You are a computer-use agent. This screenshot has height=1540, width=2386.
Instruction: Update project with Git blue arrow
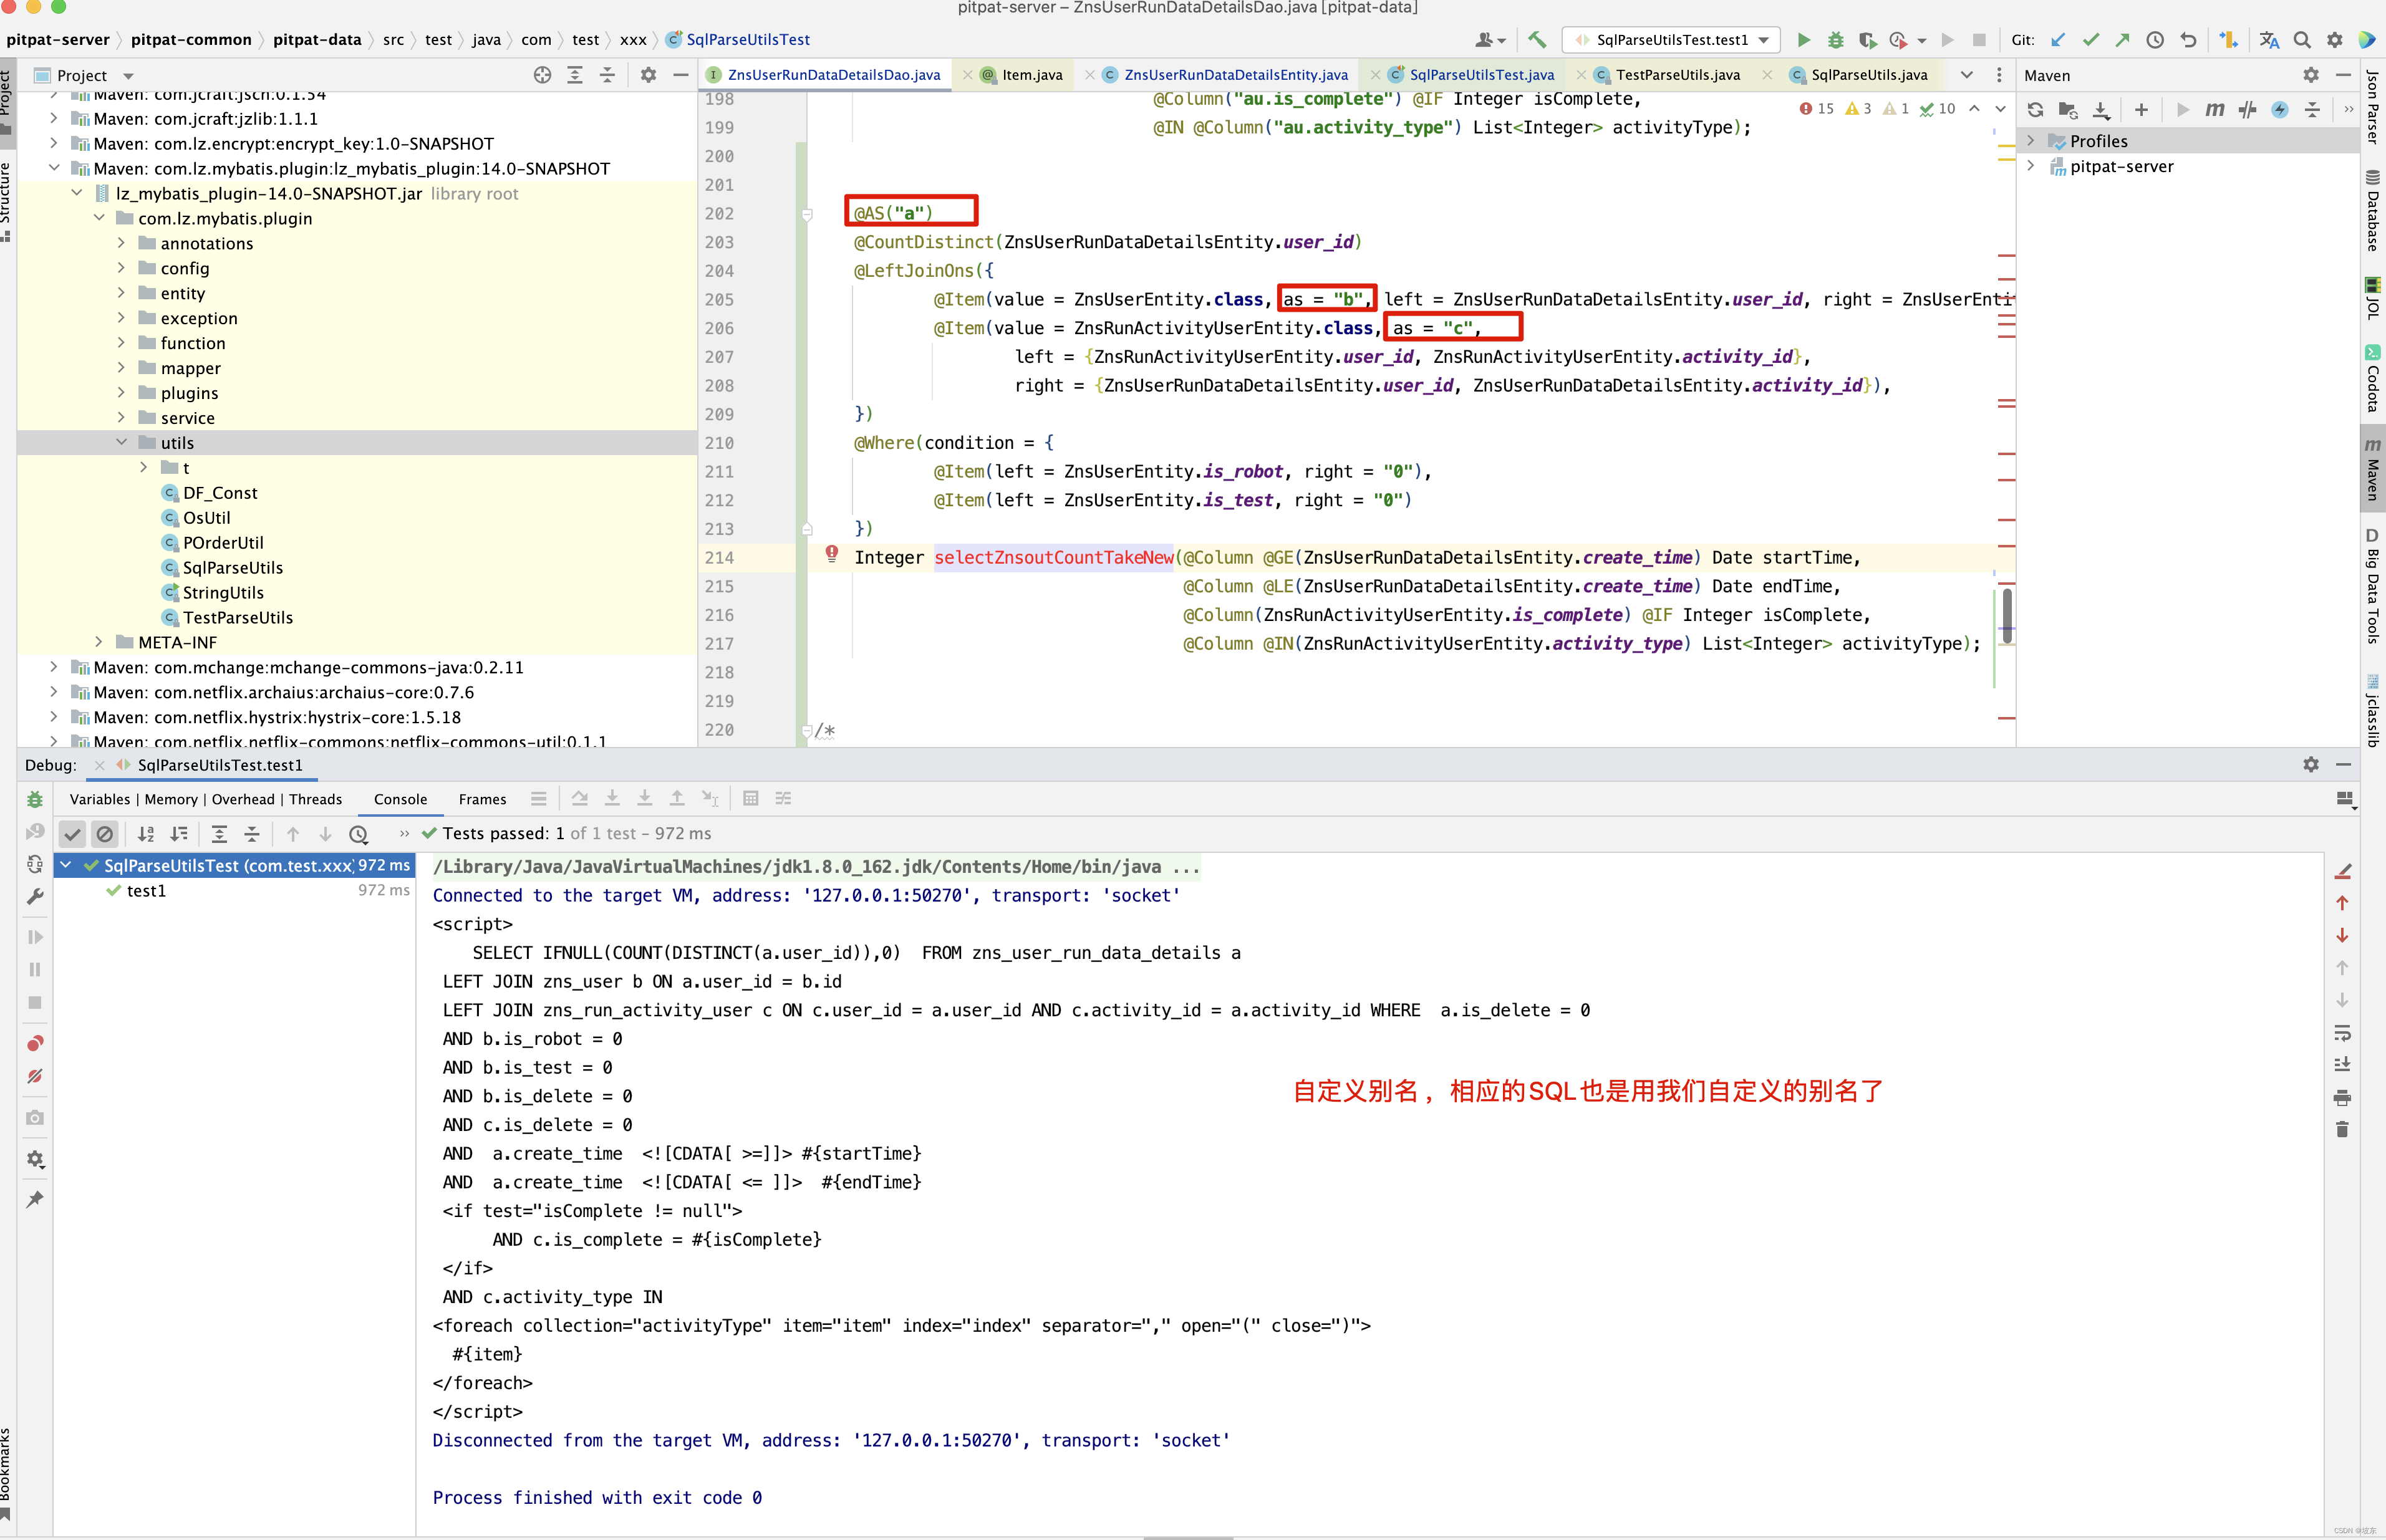click(2058, 40)
